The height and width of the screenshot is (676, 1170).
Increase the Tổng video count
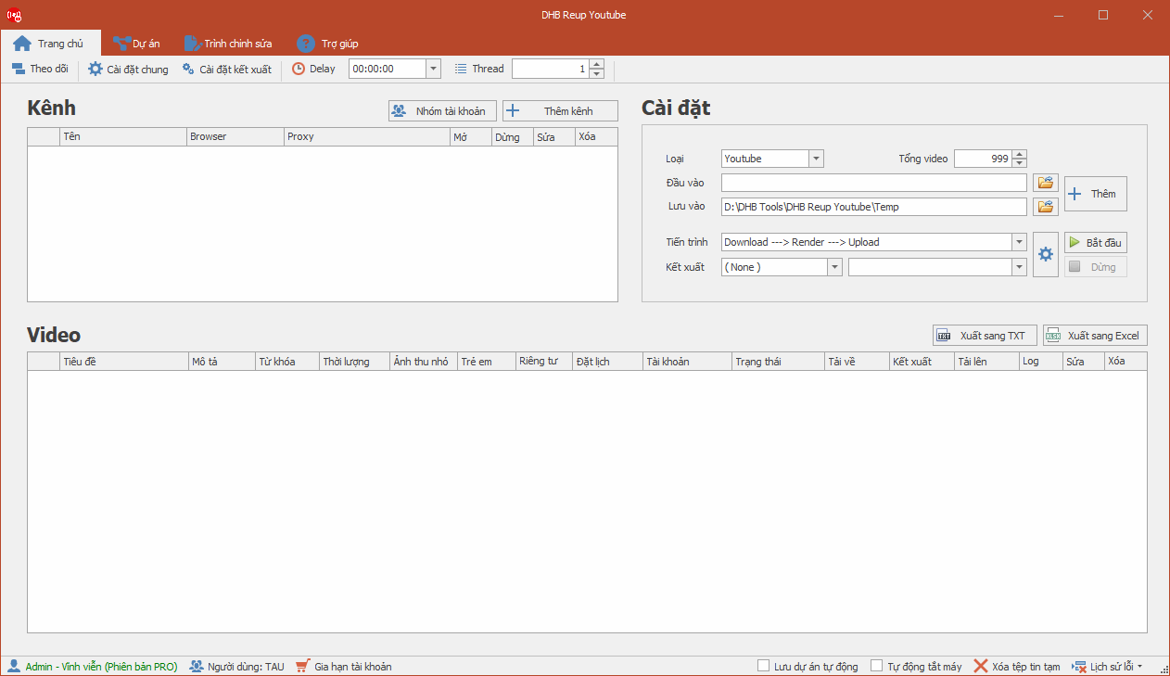point(1020,154)
